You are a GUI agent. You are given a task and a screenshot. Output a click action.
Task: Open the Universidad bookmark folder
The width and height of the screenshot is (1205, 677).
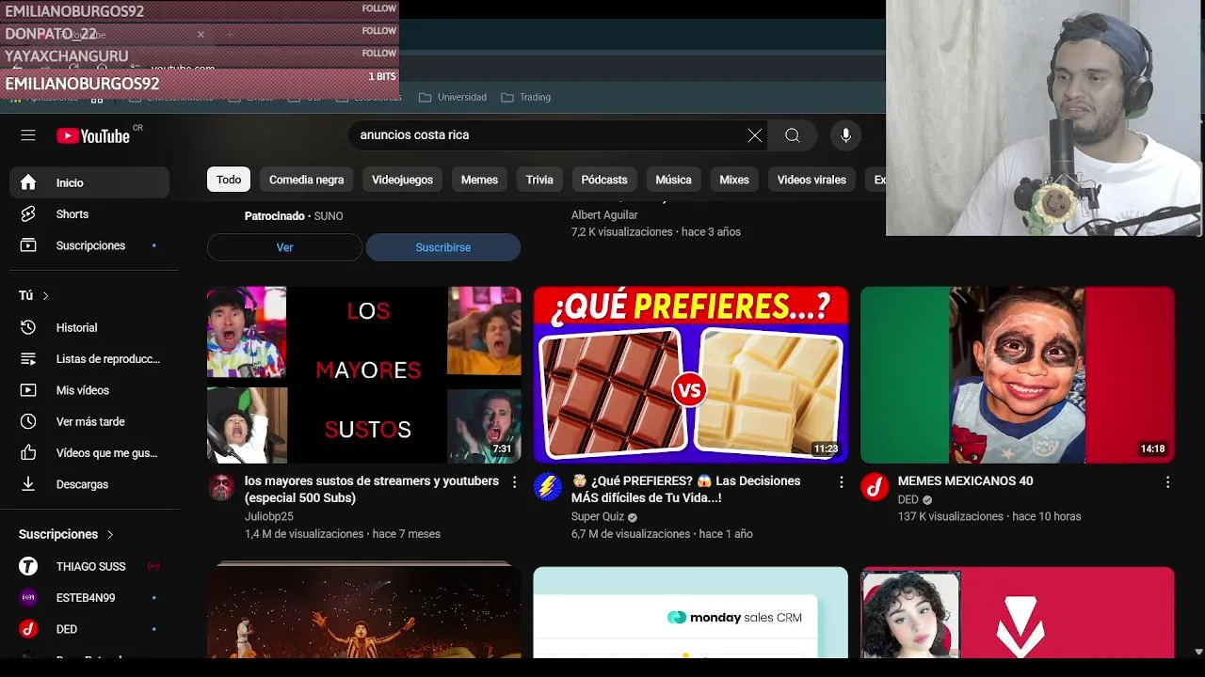(x=453, y=97)
